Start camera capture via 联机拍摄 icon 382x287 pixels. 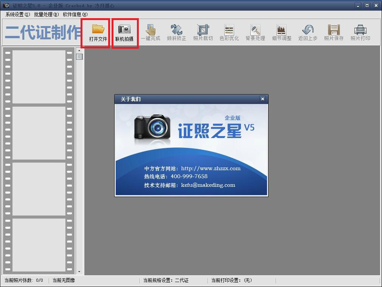[125, 32]
